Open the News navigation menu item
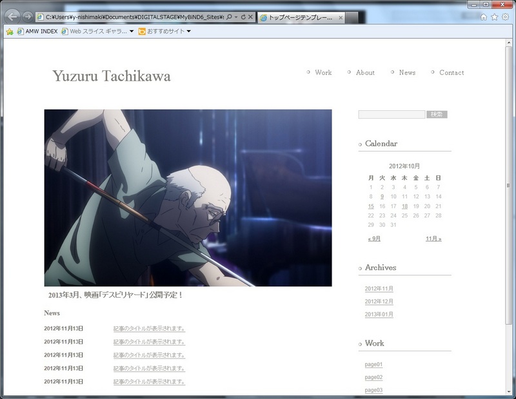The width and height of the screenshot is (516, 399). (x=407, y=72)
